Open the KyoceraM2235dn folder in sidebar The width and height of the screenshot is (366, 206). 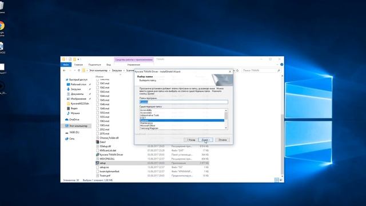[x=79, y=104]
